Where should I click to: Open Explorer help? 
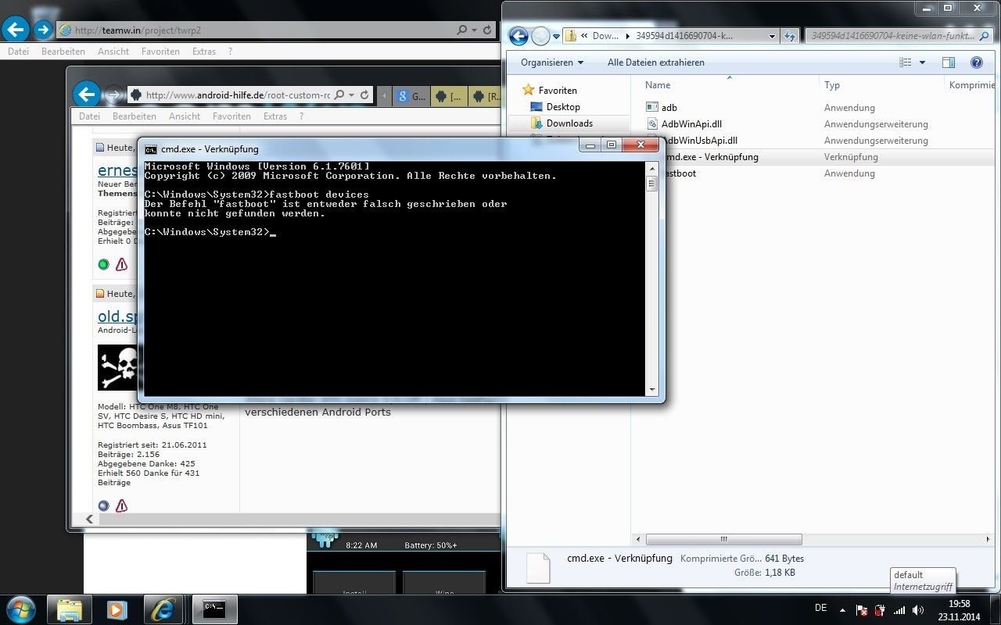(x=976, y=62)
